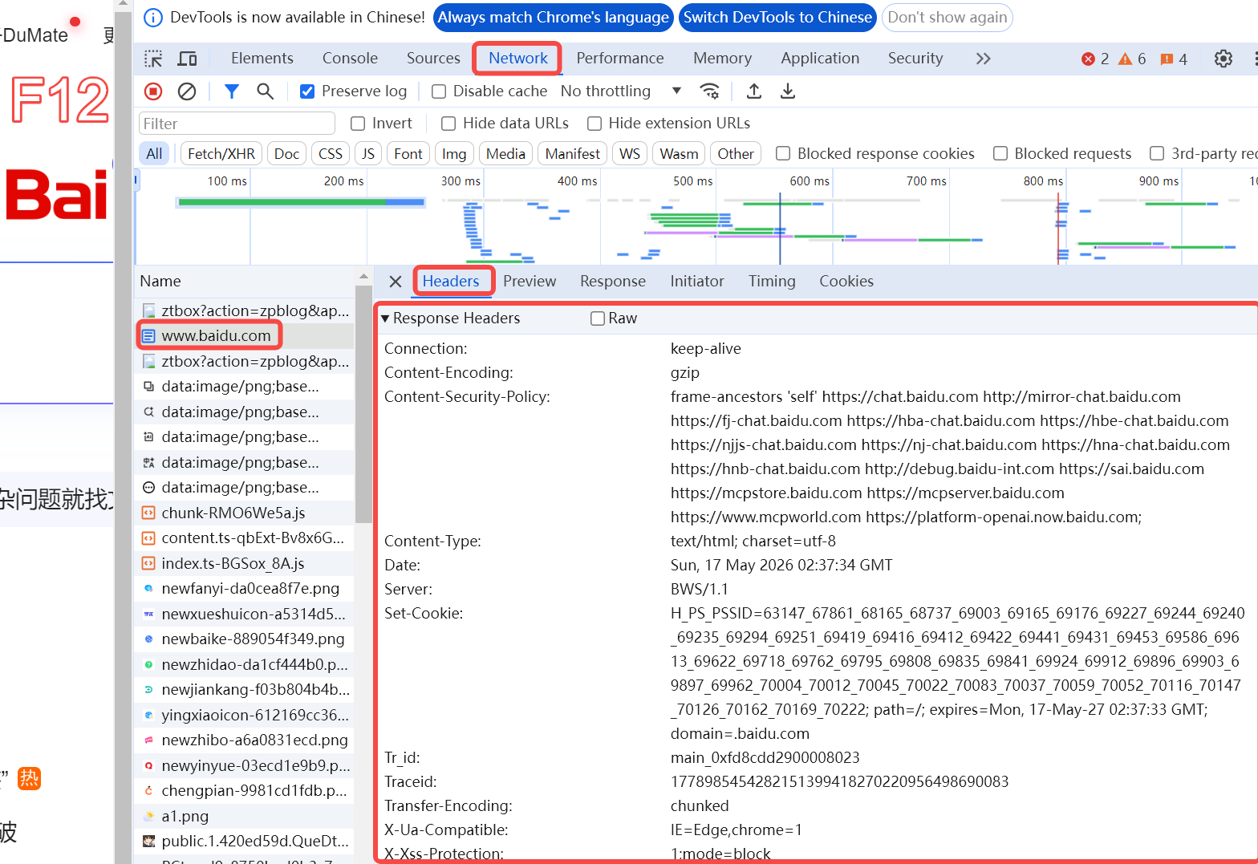Show the issues count indicator

(1174, 59)
